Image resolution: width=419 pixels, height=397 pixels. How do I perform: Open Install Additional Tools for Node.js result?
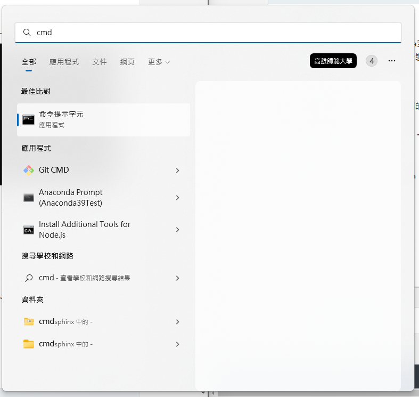[x=103, y=230]
